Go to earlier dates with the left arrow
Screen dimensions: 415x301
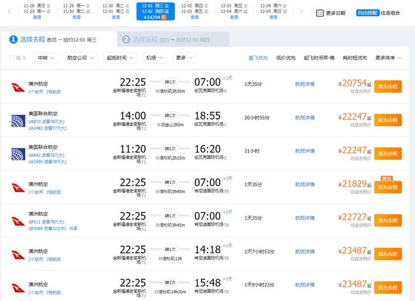point(10,12)
